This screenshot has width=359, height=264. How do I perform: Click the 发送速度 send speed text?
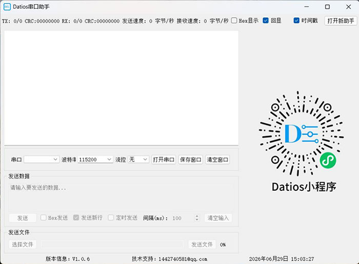148,21
